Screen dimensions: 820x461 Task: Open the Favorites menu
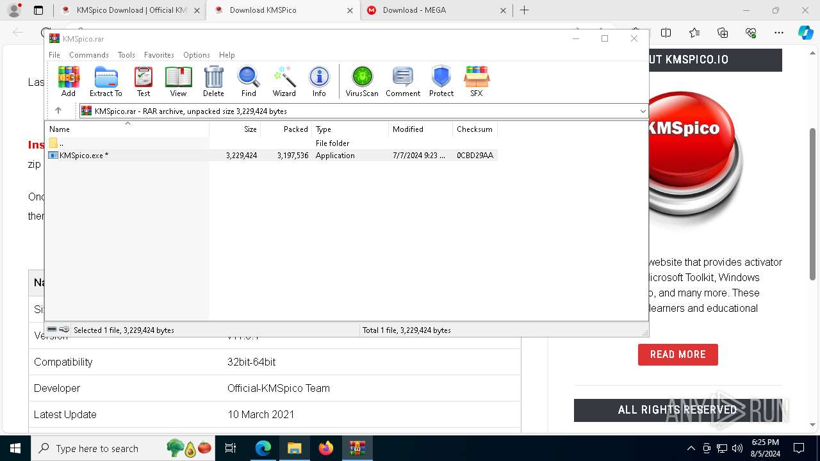(x=159, y=55)
